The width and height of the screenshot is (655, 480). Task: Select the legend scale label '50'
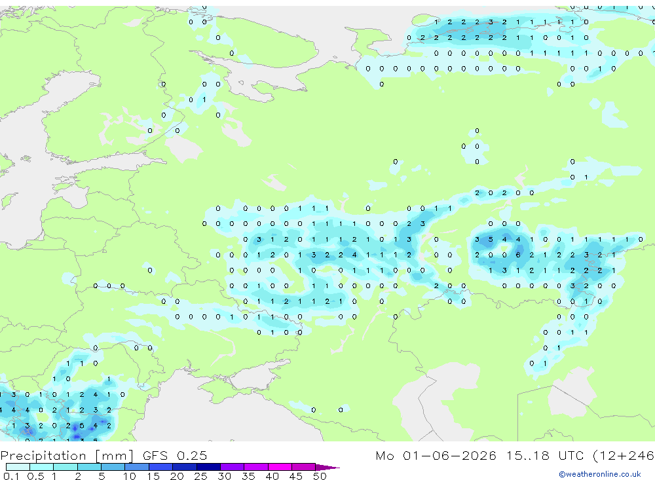(320, 476)
